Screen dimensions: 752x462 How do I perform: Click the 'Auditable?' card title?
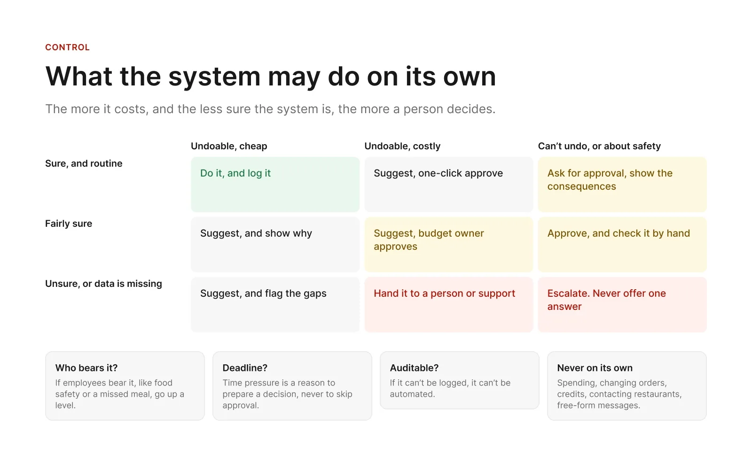pos(414,368)
